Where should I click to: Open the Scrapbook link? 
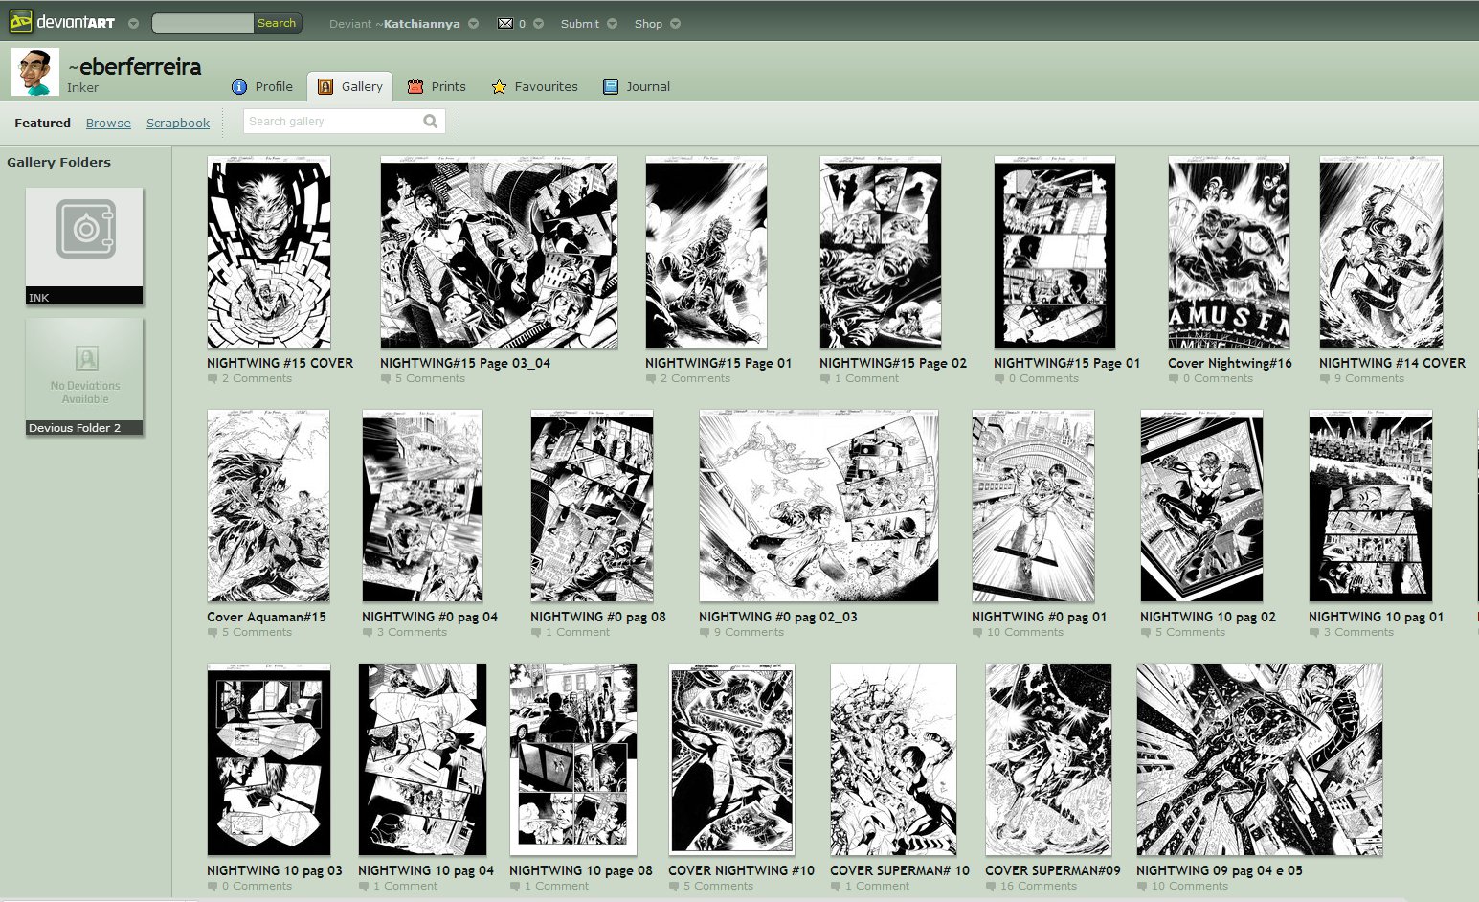tap(178, 123)
